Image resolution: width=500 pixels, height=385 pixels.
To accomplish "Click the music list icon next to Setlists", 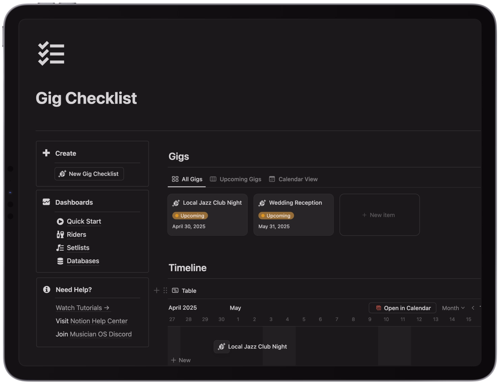I will click(x=60, y=248).
